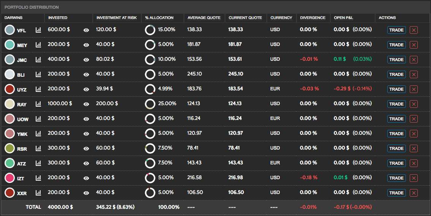Toggle the eye icon for VFL investment
This screenshot has height=216, width=431.
click(86, 30)
